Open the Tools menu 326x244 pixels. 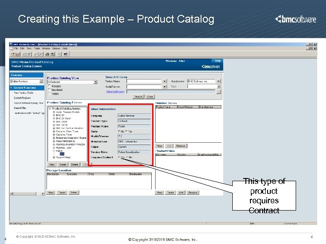[37, 48]
